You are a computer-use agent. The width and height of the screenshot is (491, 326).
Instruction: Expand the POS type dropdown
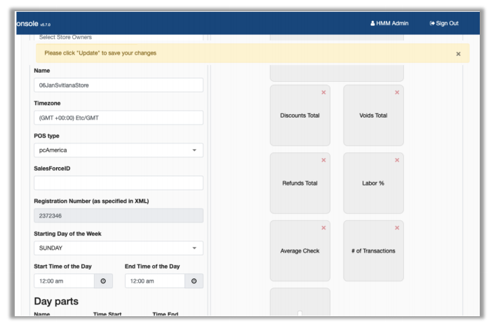pos(118,150)
